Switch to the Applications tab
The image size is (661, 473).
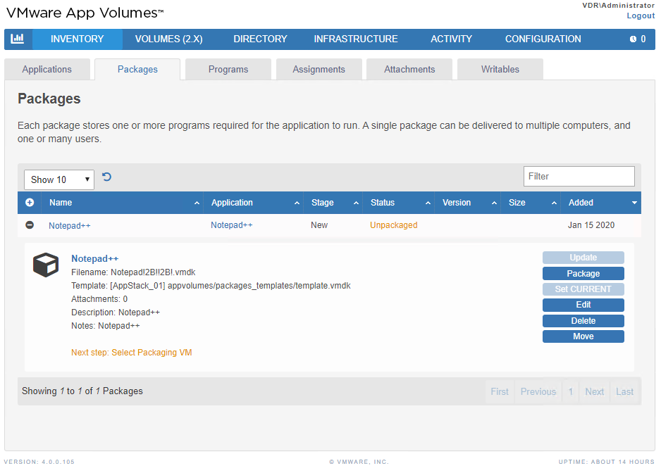(x=47, y=70)
